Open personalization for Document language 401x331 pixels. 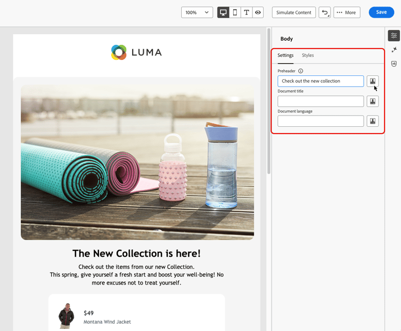pyautogui.click(x=373, y=121)
